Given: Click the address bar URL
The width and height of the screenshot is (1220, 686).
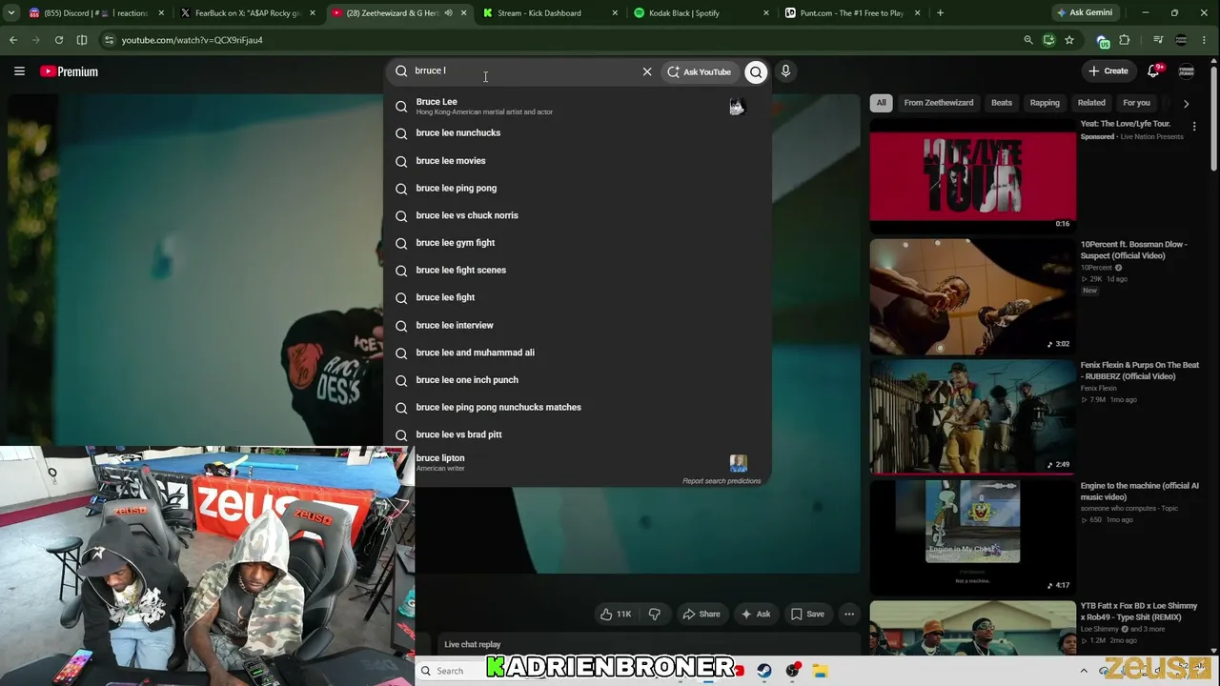Looking at the screenshot, I should 192,40.
